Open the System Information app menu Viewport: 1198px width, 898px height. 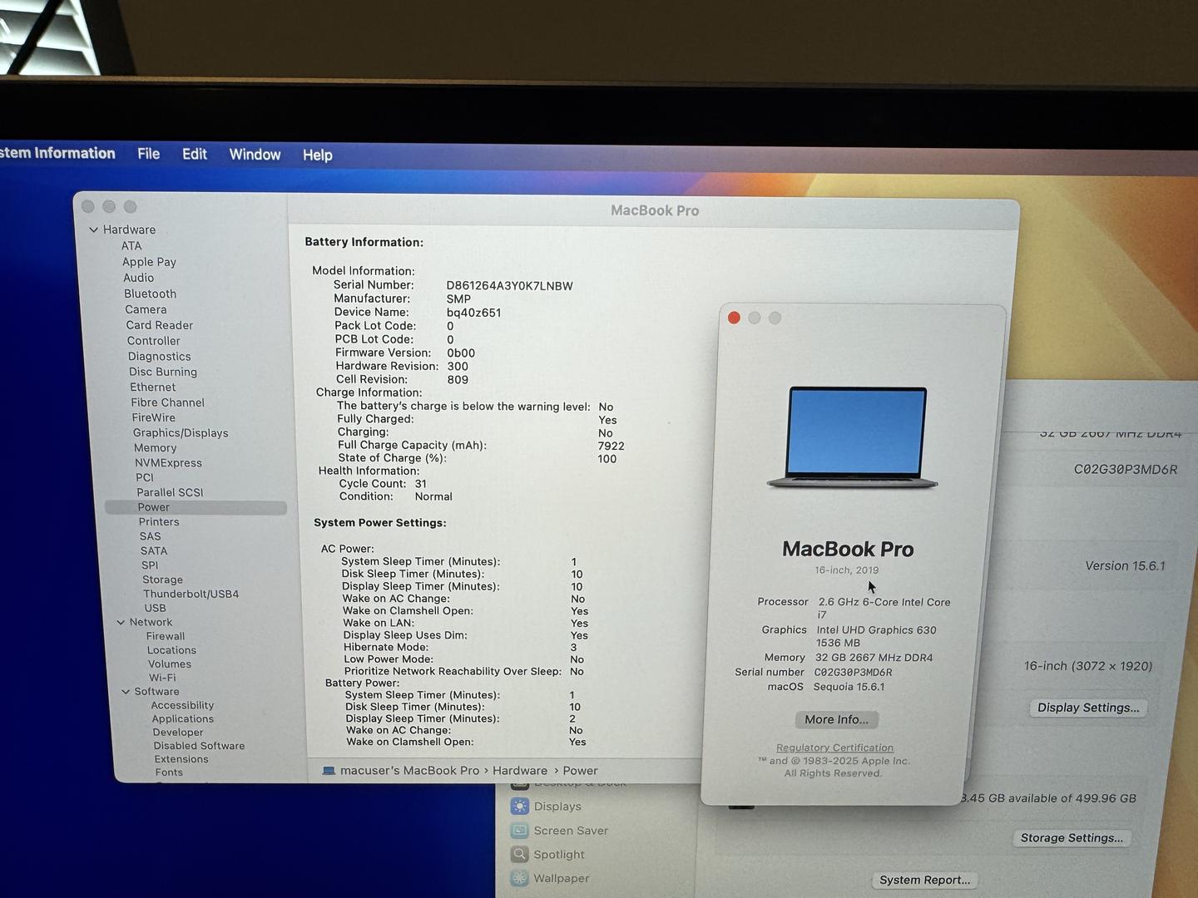pyautogui.click(x=57, y=153)
